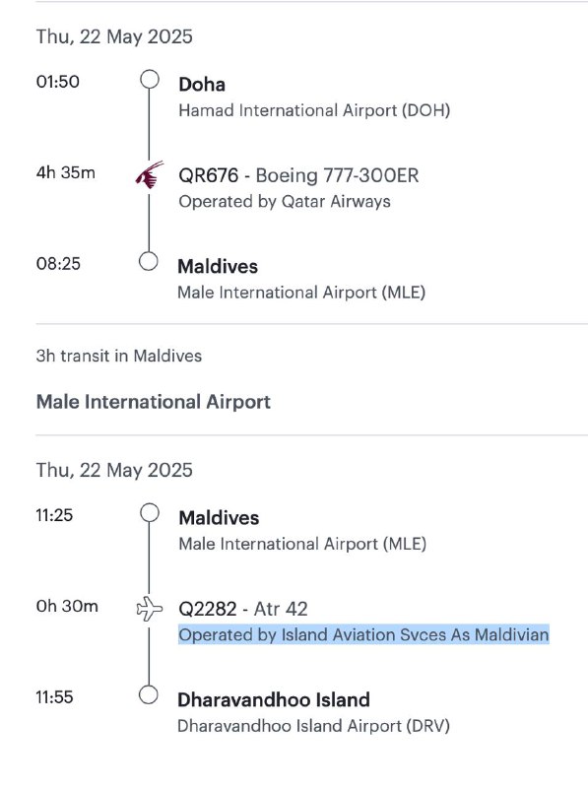588x788 pixels.
Task: Click the 01:50 departure time
Action: click(58, 82)
